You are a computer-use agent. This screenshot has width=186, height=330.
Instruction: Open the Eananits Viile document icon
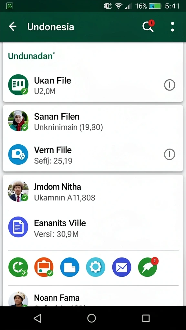tap(18, 227)
